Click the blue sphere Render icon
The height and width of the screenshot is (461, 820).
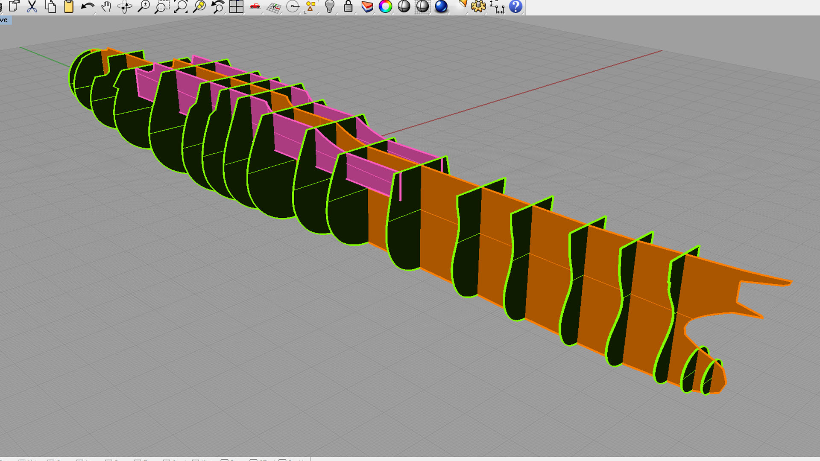[441, 6]
